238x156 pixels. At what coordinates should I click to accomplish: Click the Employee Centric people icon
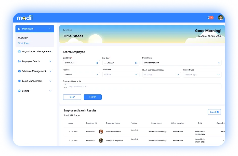click(x=19, y=61)
